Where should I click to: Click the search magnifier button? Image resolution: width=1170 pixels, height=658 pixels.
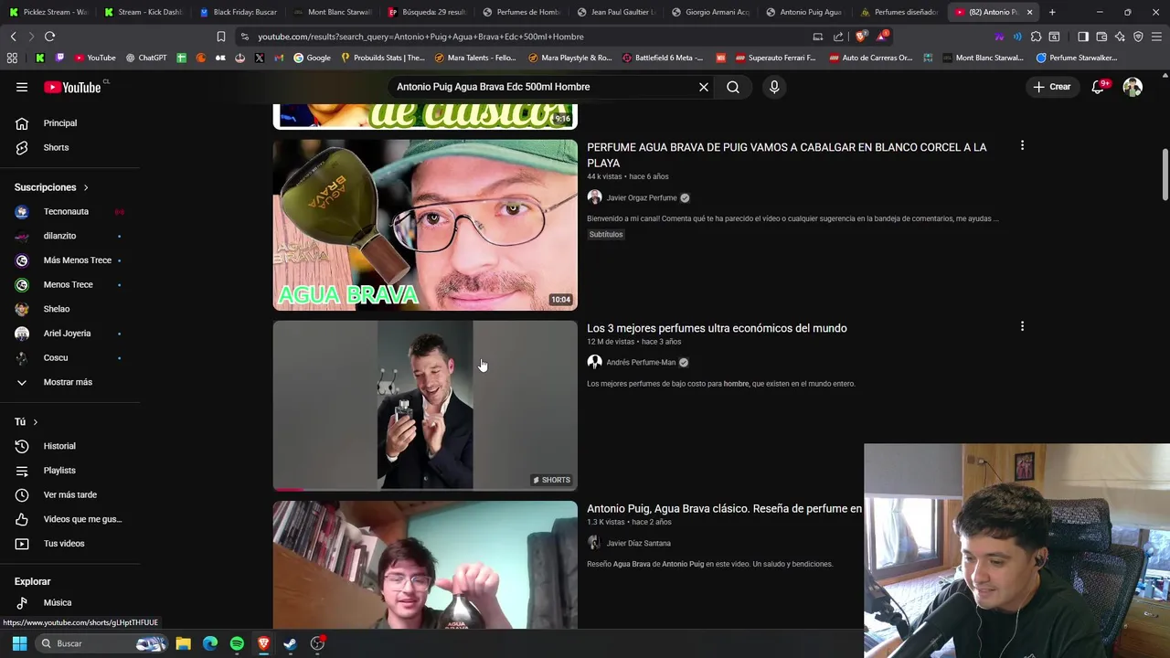pyautogui.click(x=733, y=87)
